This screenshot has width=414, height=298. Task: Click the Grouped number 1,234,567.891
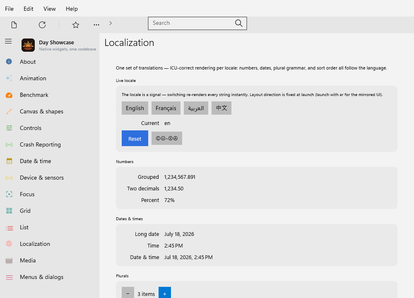(180, 177)
